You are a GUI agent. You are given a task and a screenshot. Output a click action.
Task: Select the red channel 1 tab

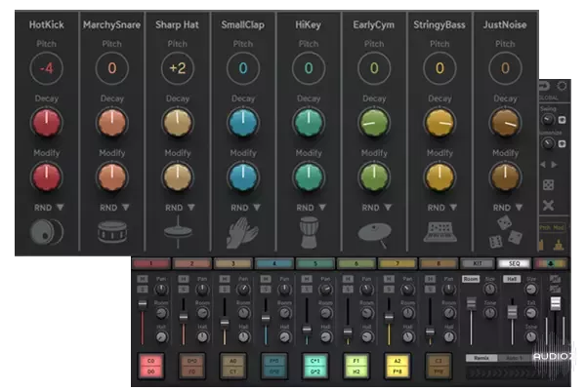point(151,263)
